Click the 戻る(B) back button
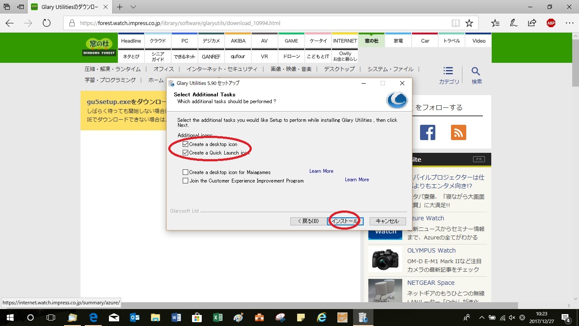The height and width of the screenshot is (326, 579). [308, 221]
